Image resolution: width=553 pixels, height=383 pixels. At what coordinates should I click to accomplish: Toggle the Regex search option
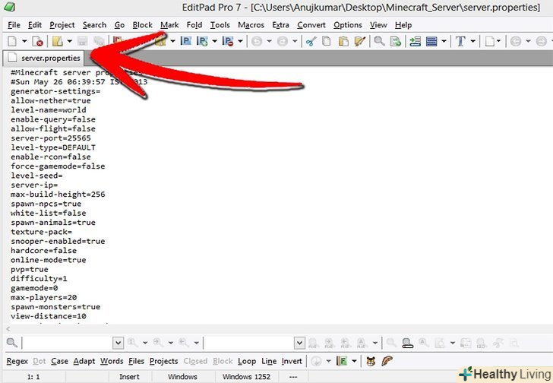17,361
